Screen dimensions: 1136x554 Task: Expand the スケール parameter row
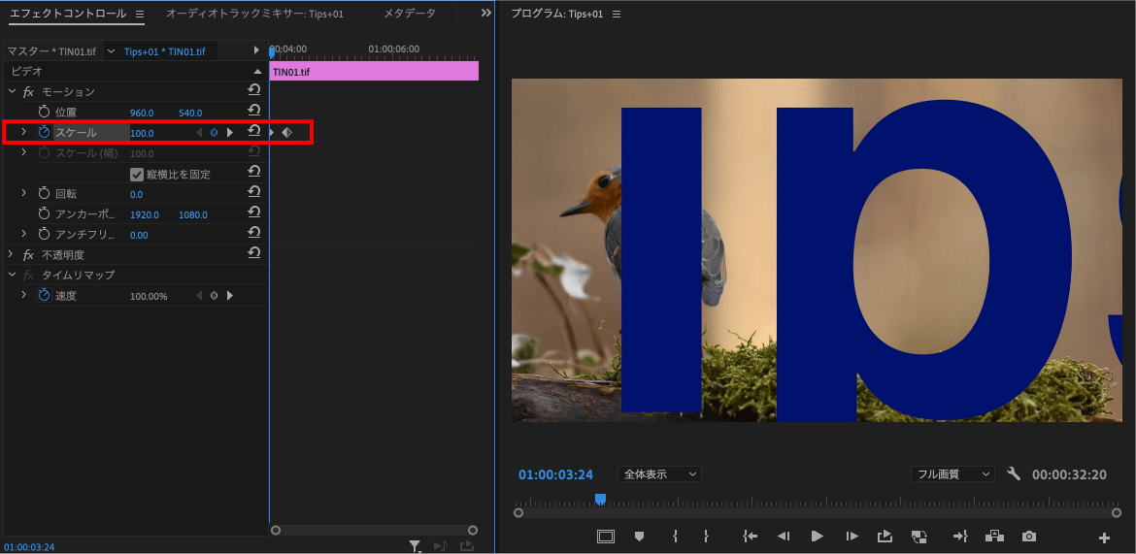click(24, 132)
